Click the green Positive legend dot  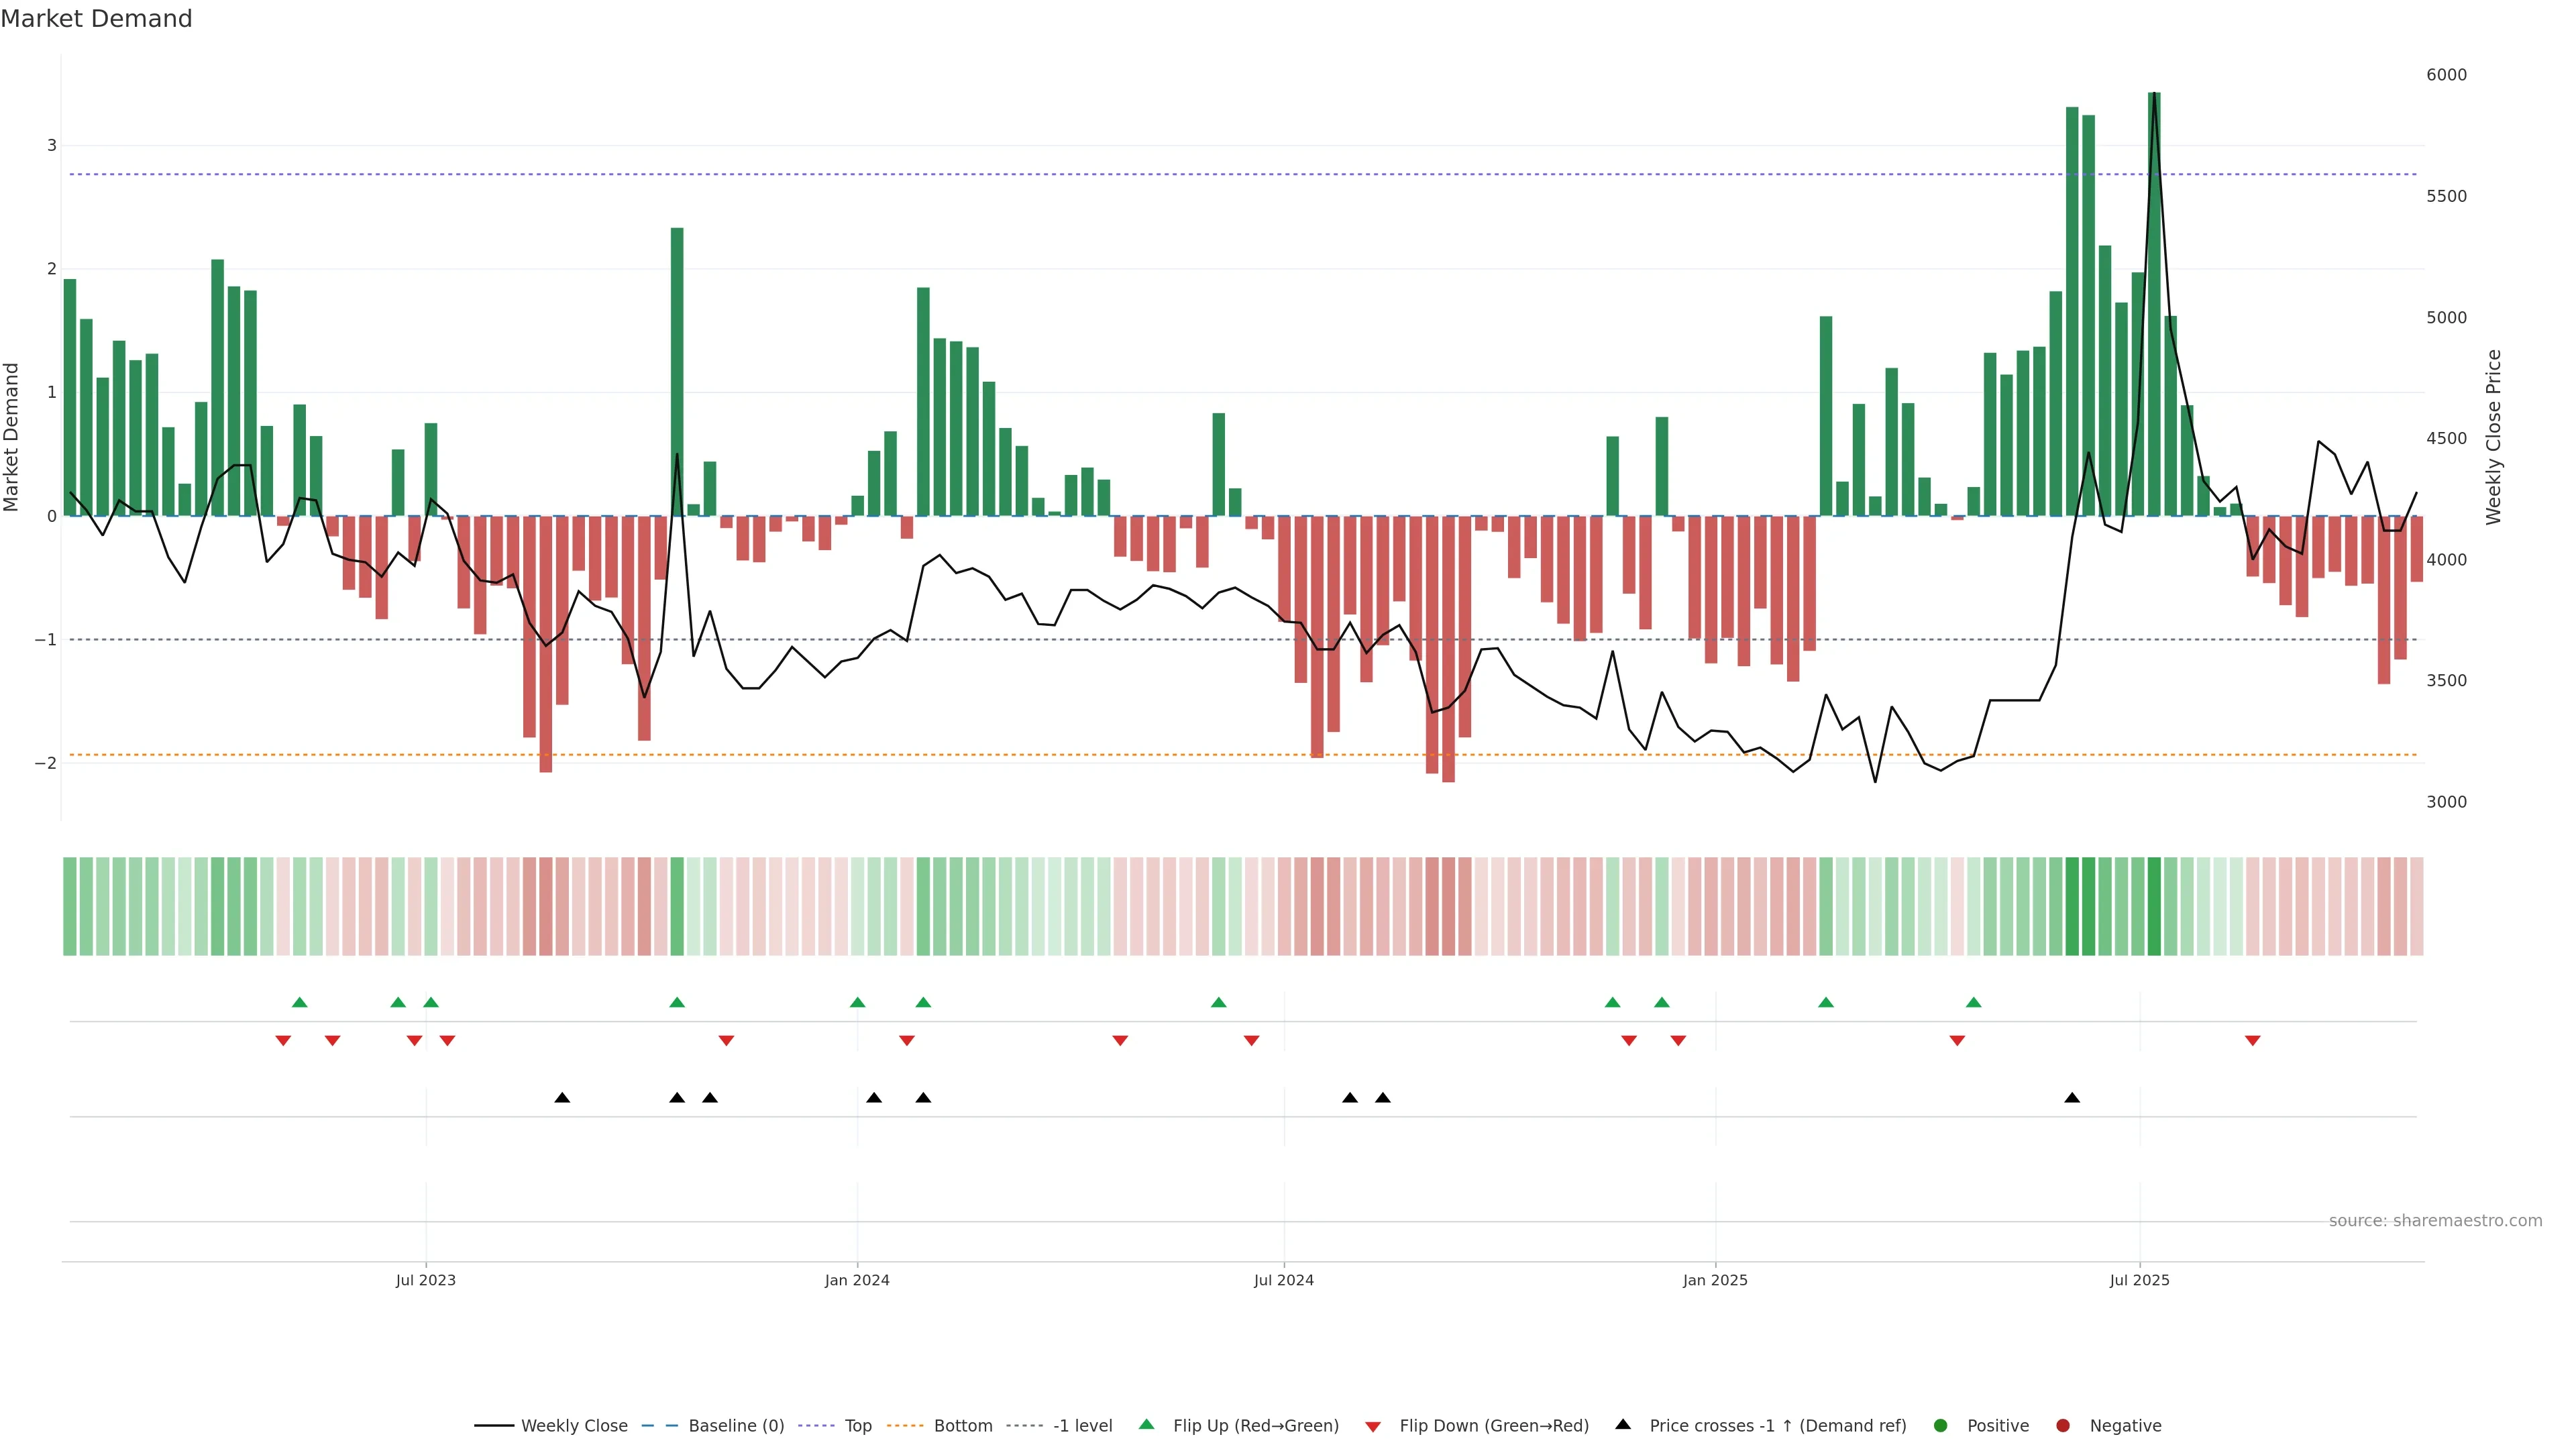pos(1941,1425)
